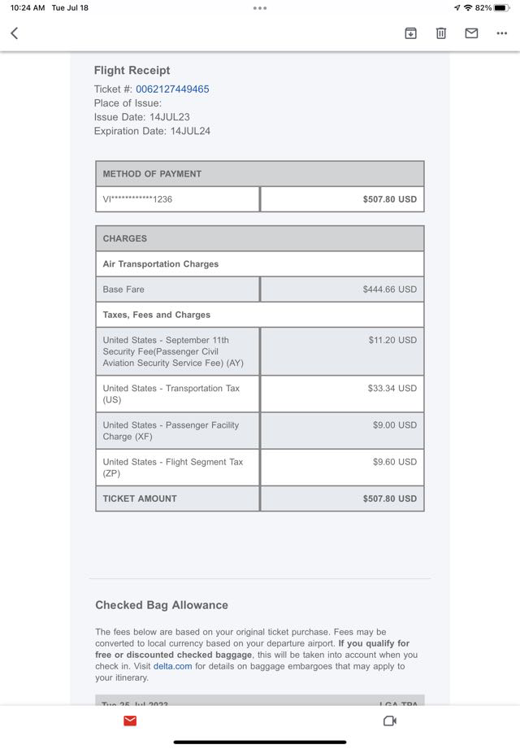Switch to the Meet video camera tab
Screen dimensions: 520x749
pyautogui.click(x=389, y=721)
